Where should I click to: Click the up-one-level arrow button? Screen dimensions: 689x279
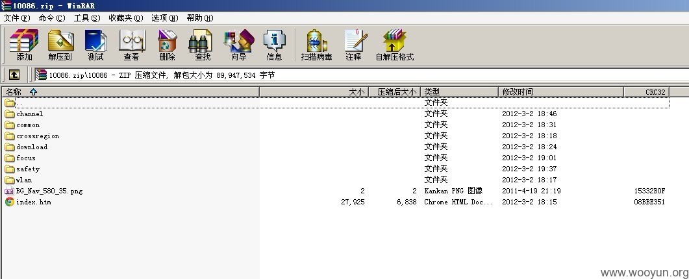(14, 75)
